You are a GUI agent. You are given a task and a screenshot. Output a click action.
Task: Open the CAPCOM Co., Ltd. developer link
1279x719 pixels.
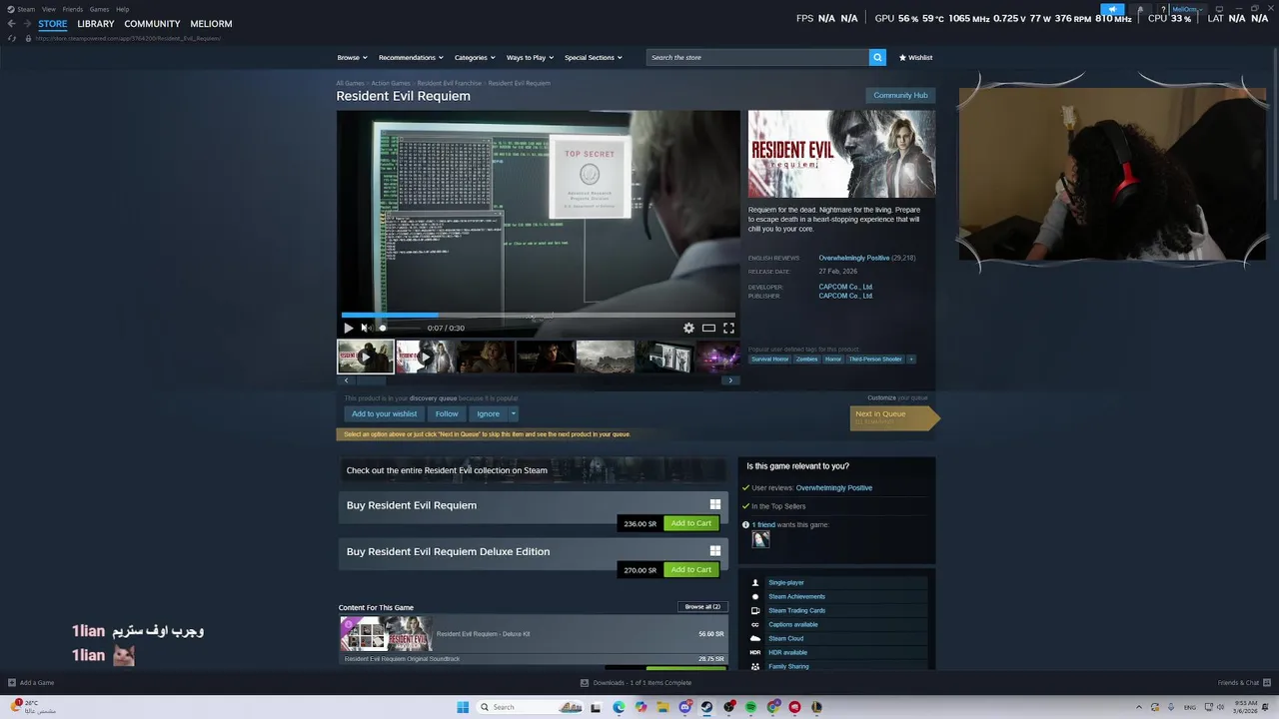[x=845, y=287]
